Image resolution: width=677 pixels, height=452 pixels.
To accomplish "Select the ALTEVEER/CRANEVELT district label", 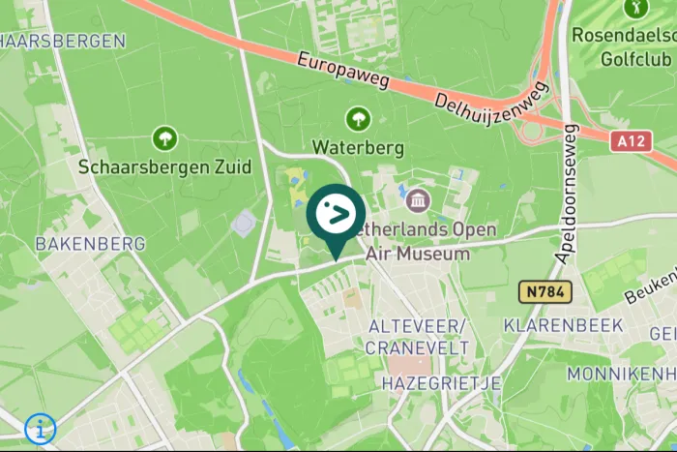I will point(417,337).
